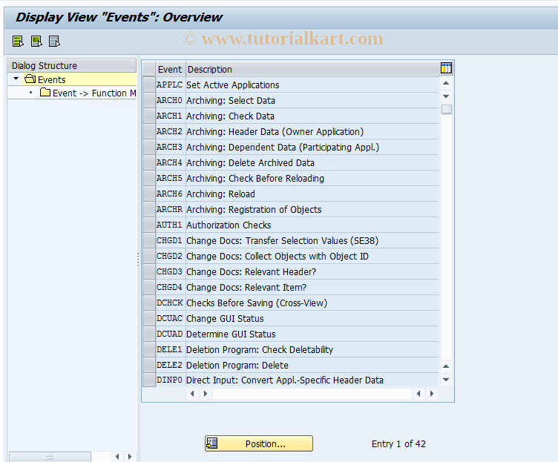The height and width of the screenshot is (462, 558).
Task: Click the Event column header
Action: 170,69
